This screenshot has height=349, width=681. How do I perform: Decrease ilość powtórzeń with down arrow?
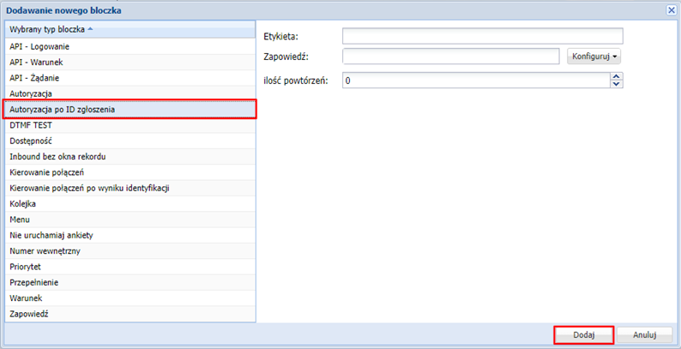pos(617,84)
